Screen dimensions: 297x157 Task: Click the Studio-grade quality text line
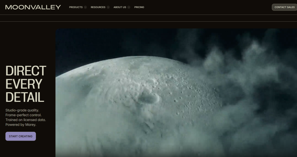point(22,110)
